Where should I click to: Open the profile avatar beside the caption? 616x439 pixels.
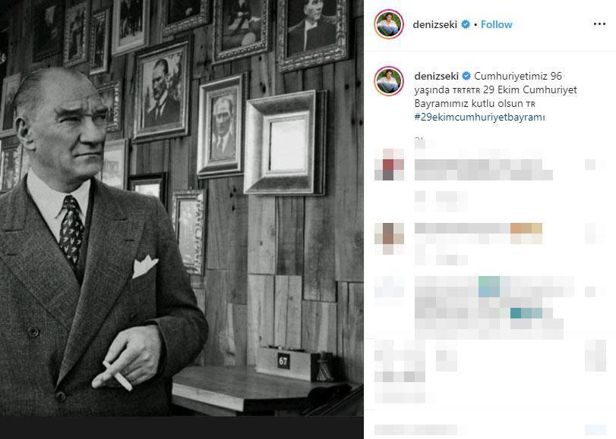(x=389, y=81)
